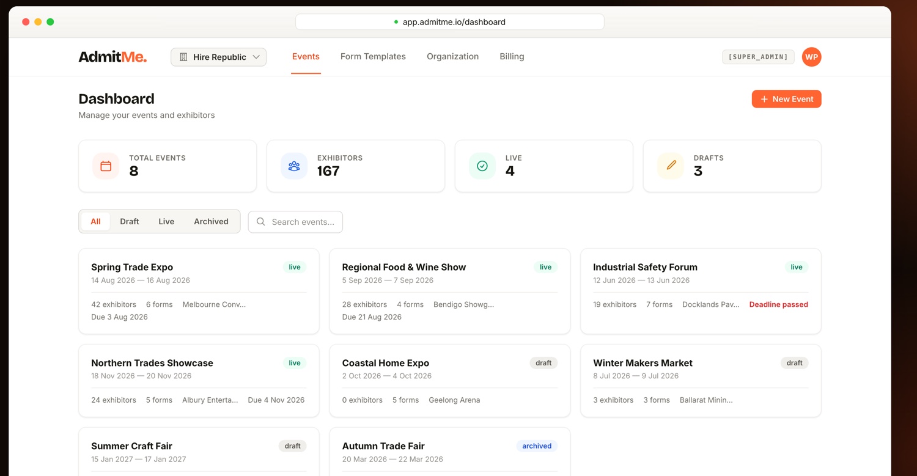Create a New Event
Image resolution: width=917 pixels, height=476 pixels.
(x=786, y=99)
